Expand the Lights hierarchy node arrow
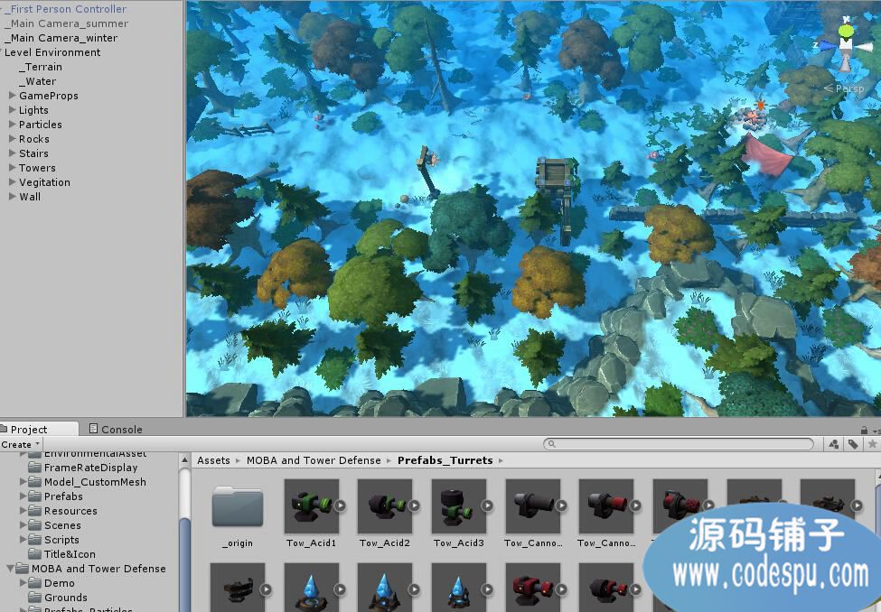The width and height of the screenshot is (881, 612). (x=13, y=110)
